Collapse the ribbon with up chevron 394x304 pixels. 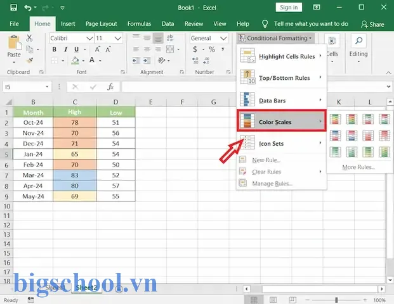pos(388,72)
